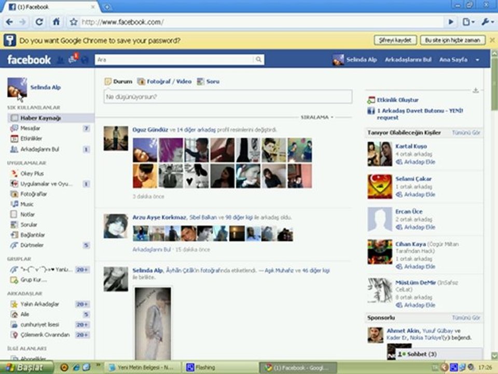Viewport: 498px width, 374px height.
Task: Add Selami Çakar as friend
Action: 419,194
